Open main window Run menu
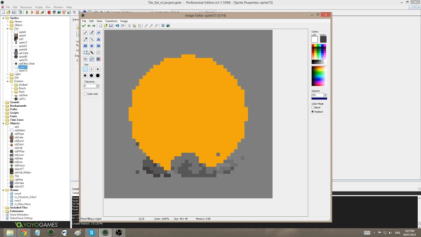The image size is (421, 237). 48,7
